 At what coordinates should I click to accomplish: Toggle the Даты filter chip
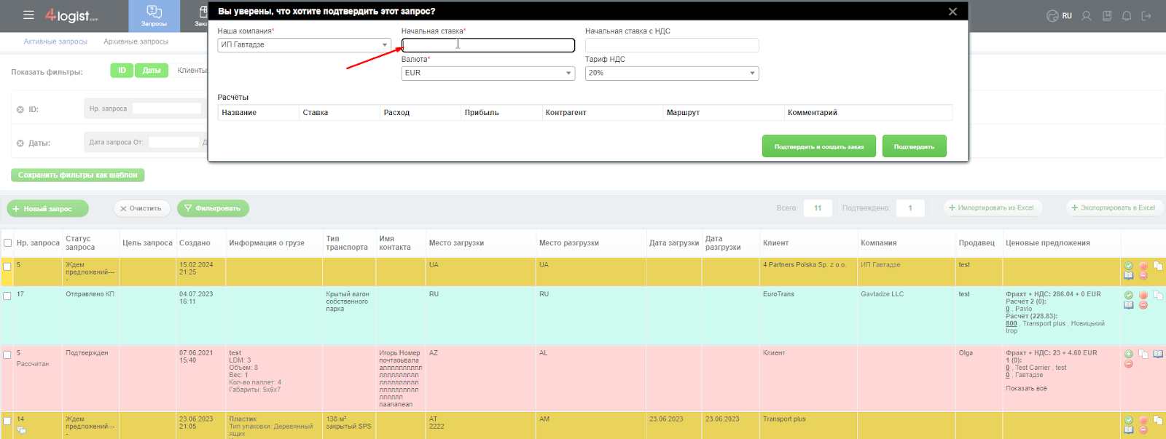[x=152, y=71]
